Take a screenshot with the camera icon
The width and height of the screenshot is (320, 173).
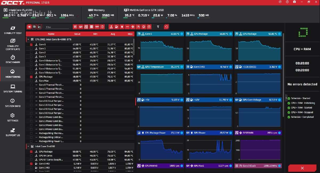pyautogui.click(x=294, y=2)
